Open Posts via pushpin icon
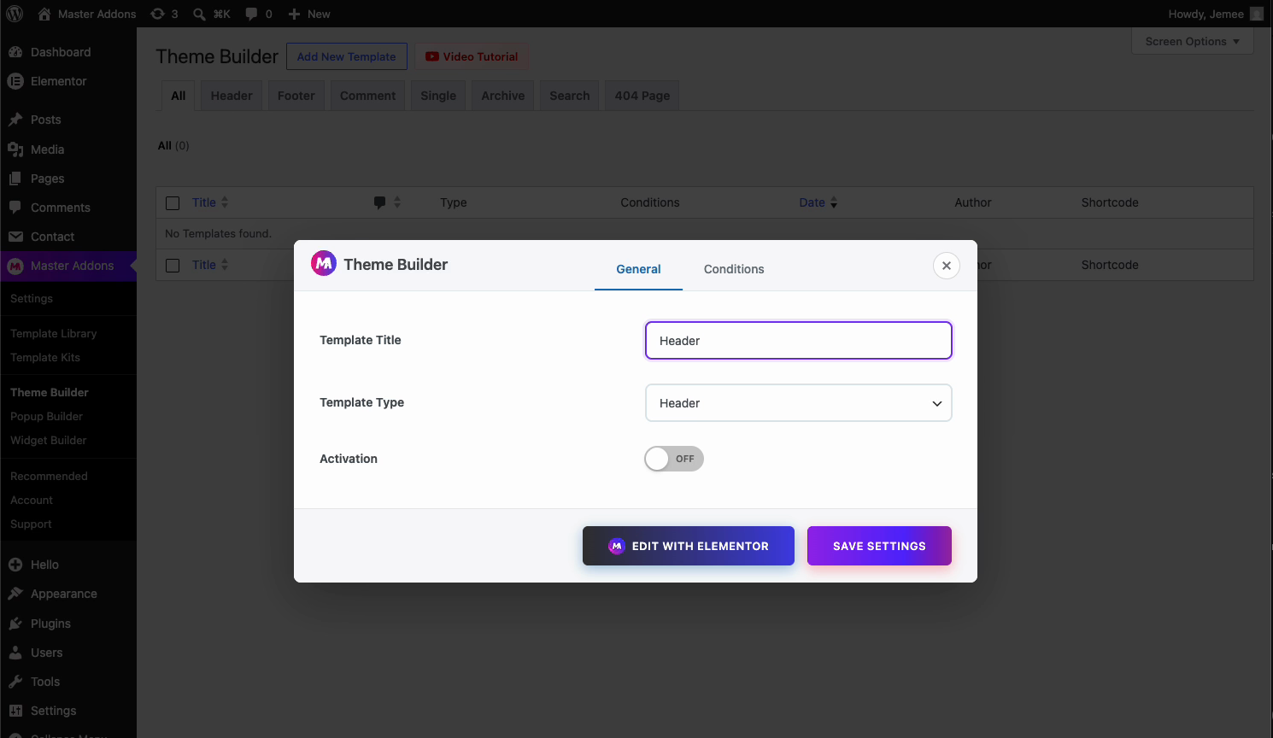Viewport: 1273px width, 738px height. 15,120
